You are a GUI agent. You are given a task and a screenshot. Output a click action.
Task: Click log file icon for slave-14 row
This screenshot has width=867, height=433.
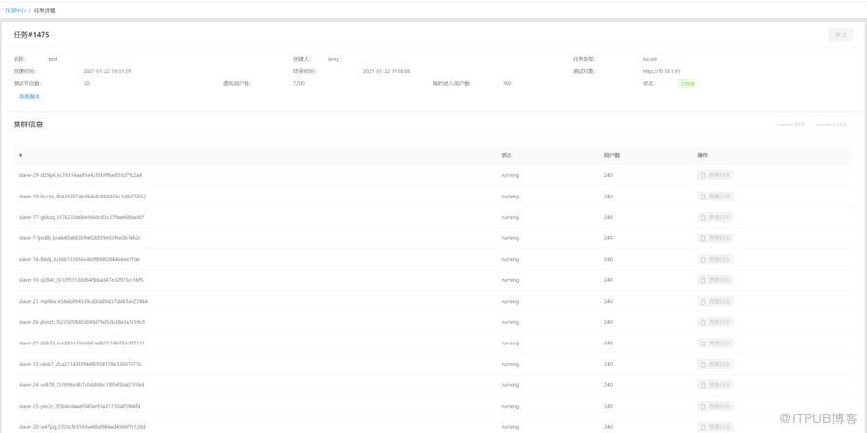click(x=703, y=259)
